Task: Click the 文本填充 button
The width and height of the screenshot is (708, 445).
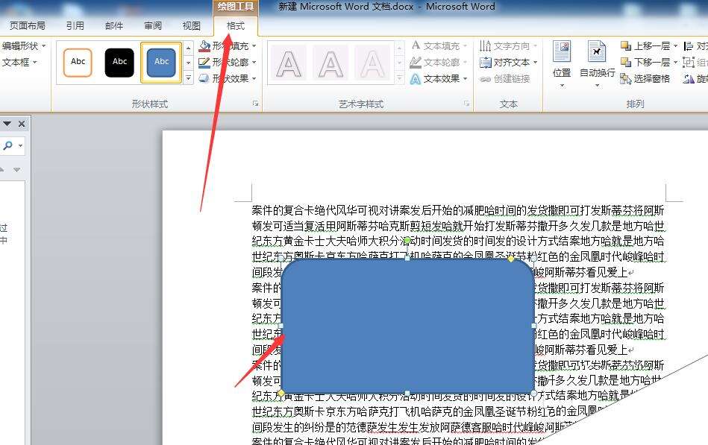Action: [x=439, y=46]
